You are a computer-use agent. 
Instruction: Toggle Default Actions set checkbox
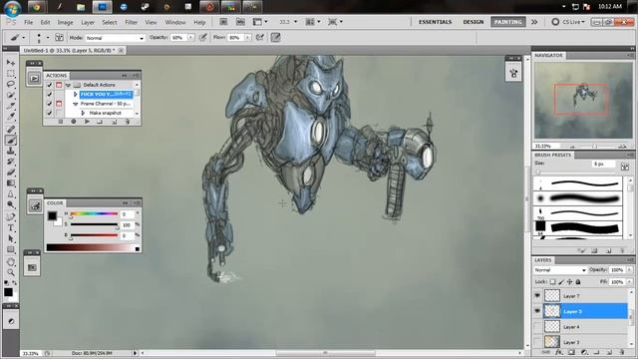[x=49, y=85]
